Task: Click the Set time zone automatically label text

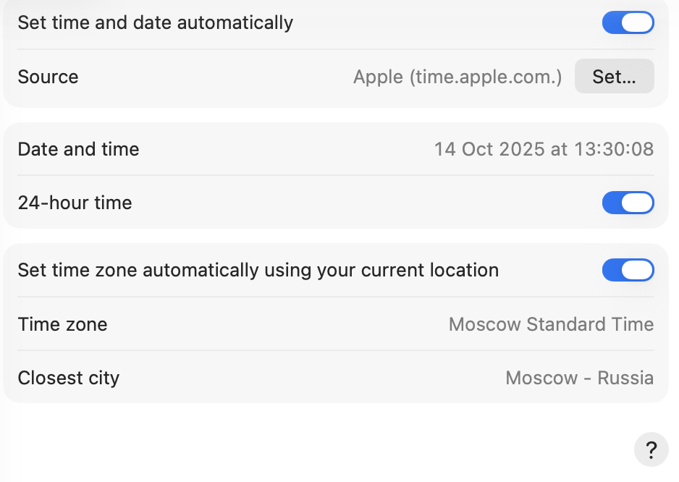Action: click(258, 271)
